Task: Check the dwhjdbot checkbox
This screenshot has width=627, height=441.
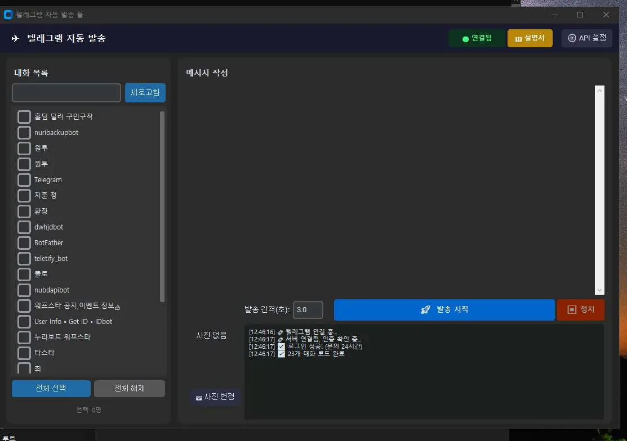Action: pos(24,227)
